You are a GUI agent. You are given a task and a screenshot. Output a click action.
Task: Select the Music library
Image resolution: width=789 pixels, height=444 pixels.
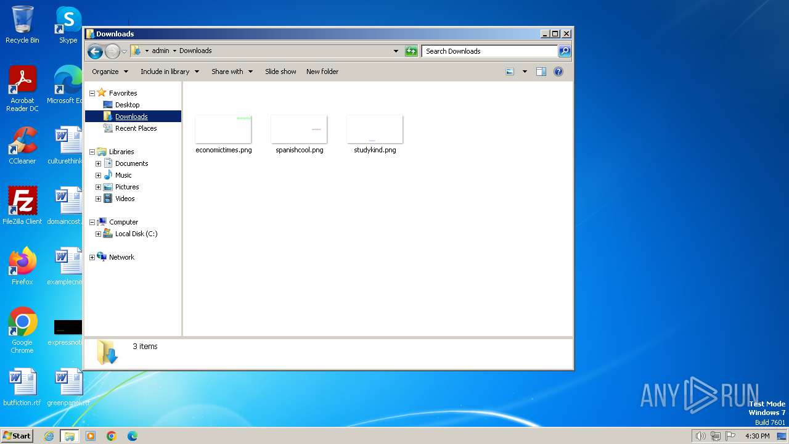pyautogui.click(x=123, y=175)
